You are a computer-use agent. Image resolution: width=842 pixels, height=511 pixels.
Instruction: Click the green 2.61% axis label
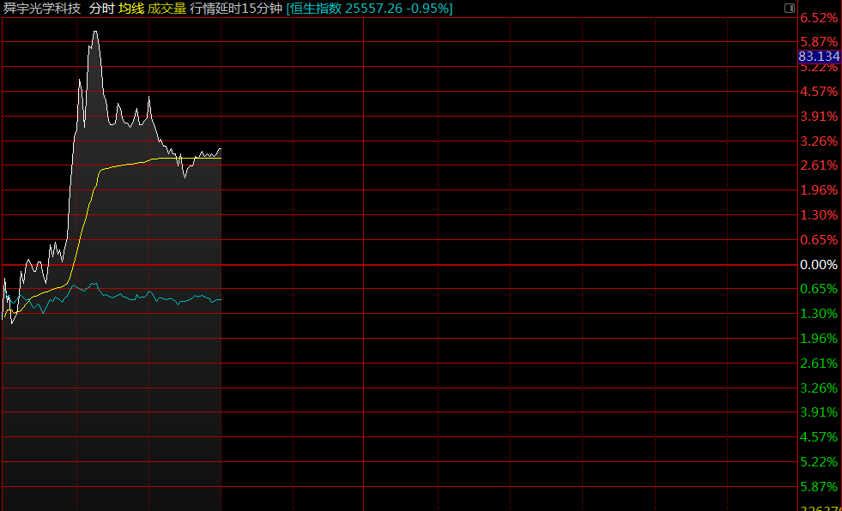[x=818, y=364]
